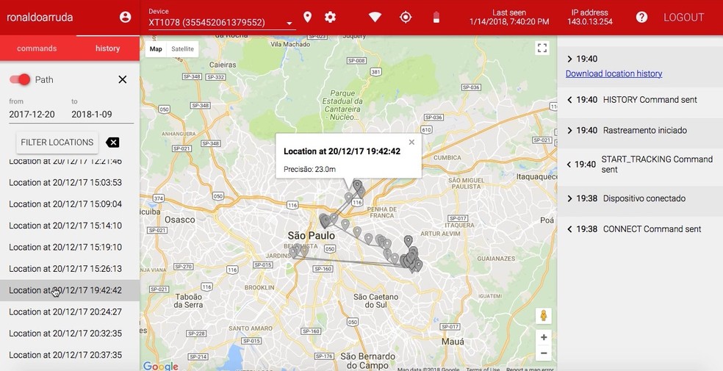723x371 pixels.
Task: Zoom in on the map
Action: (x=544, y=337)
